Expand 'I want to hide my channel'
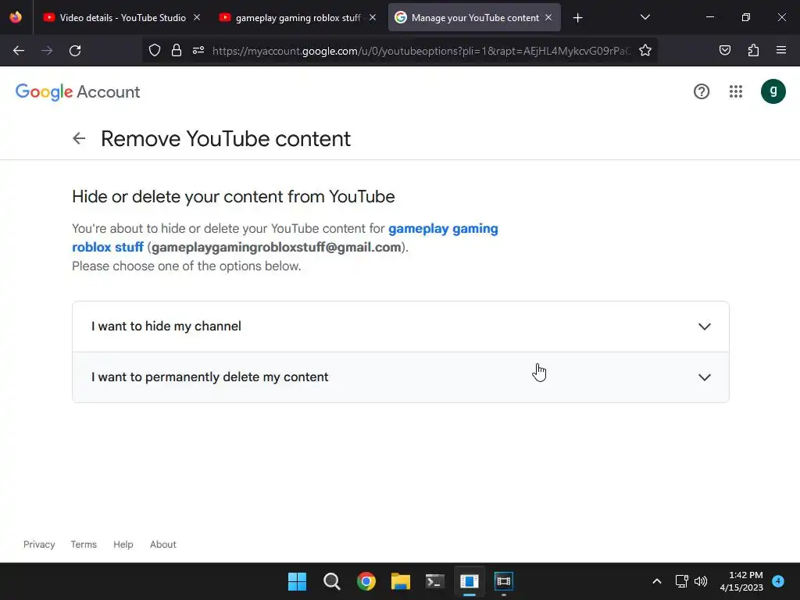The image size is (800, 600). [x=401, y=327]
